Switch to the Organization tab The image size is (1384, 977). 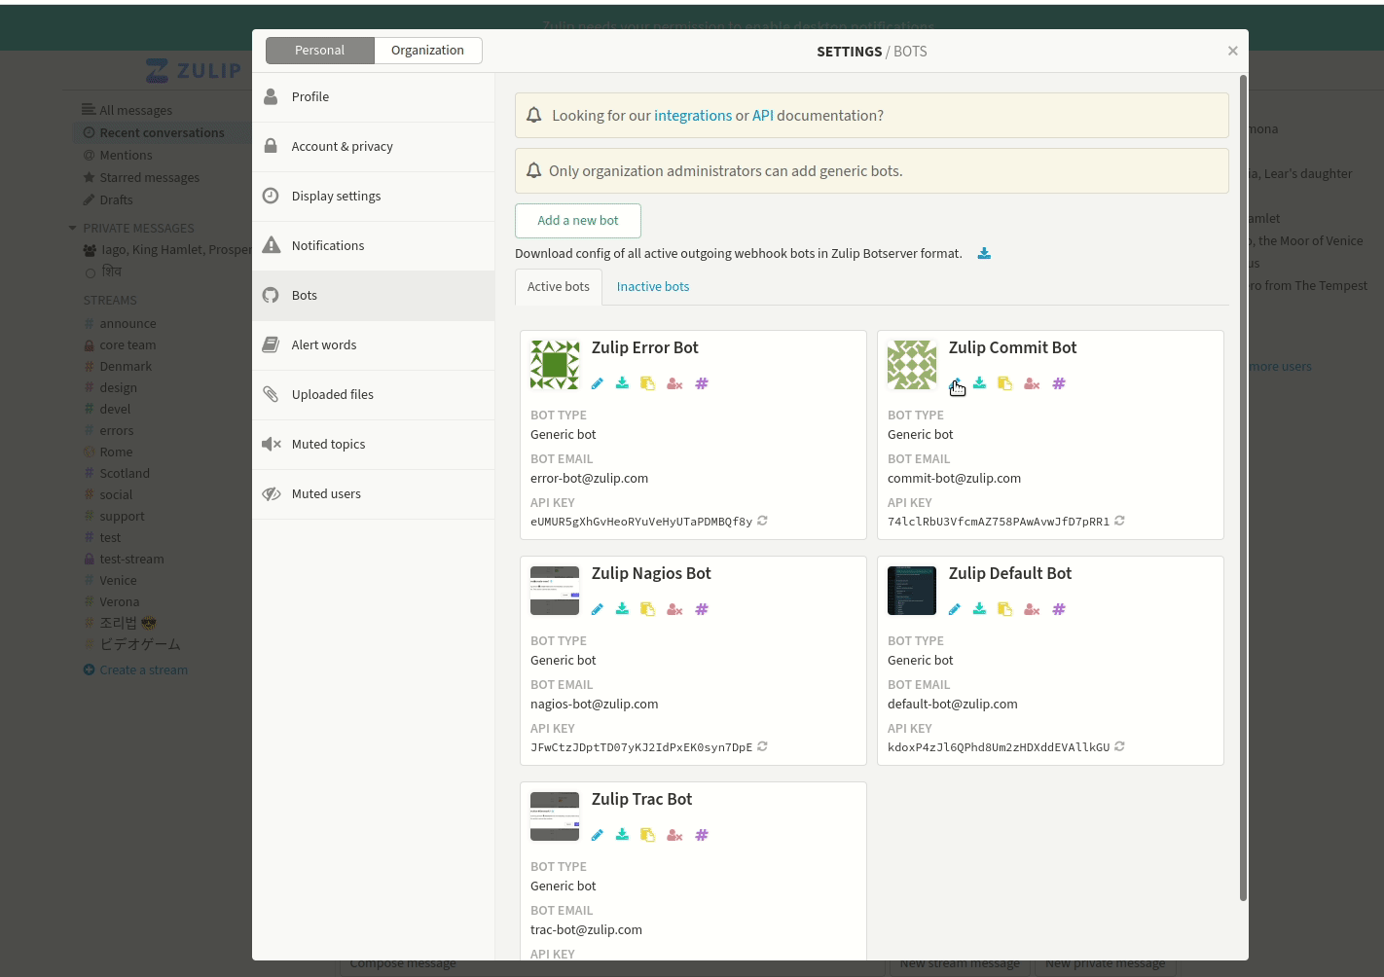pyautogui.click(x=427, y=50)
